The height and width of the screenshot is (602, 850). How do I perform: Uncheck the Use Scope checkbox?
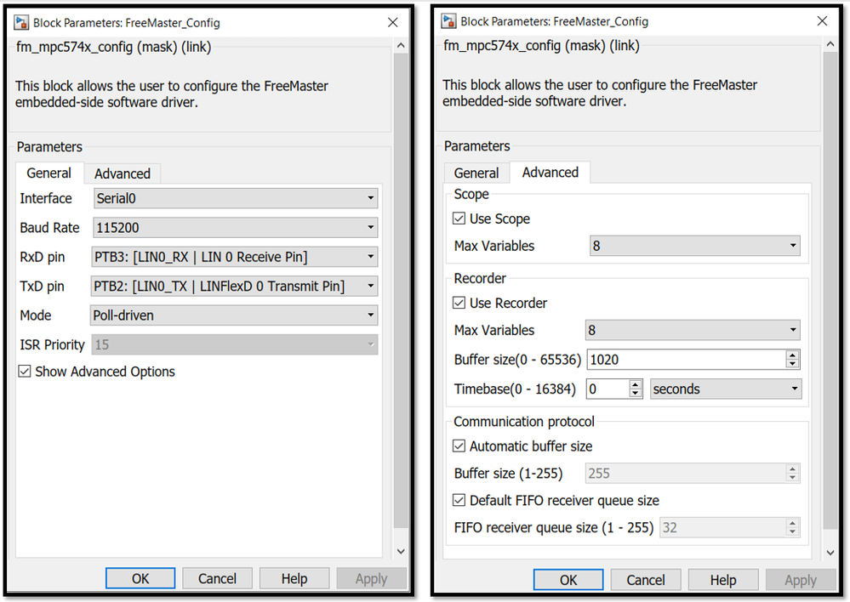point(459,219)
